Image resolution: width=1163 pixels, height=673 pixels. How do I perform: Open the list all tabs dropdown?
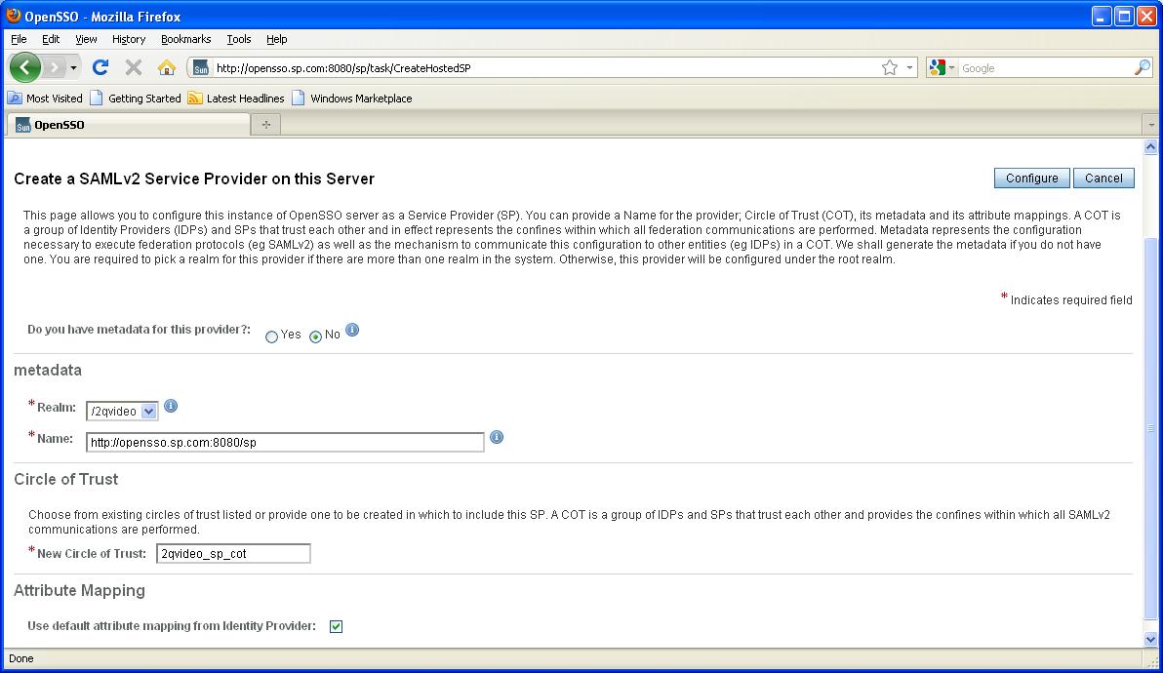1151,125
